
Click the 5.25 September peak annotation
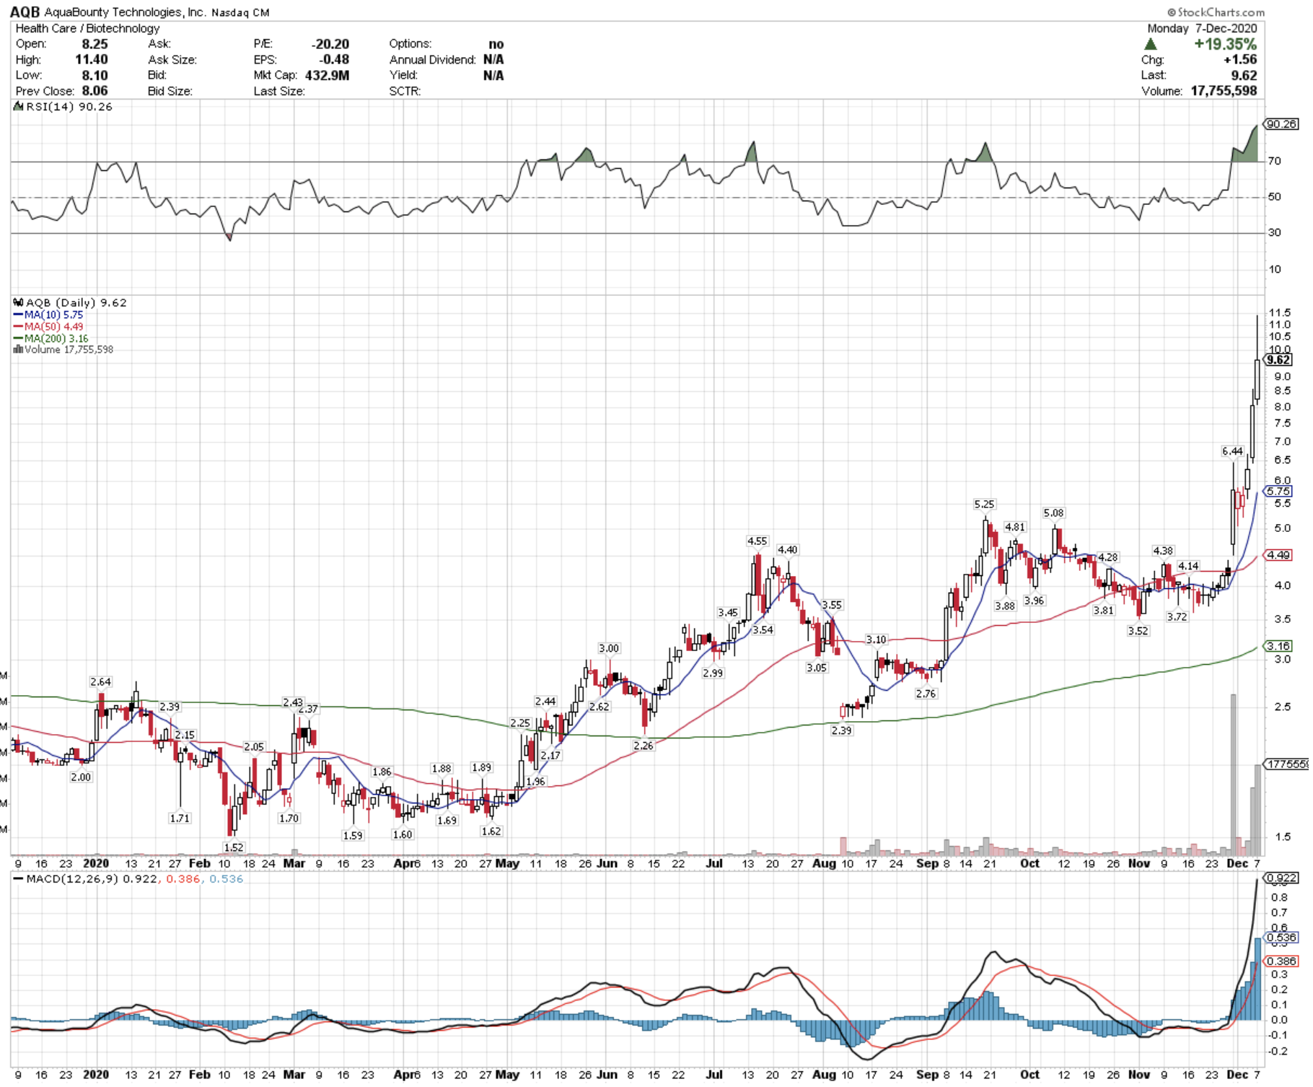point(984,505)
